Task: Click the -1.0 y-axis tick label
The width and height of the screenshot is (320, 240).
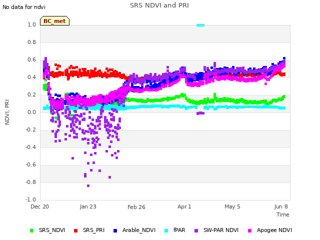Action: [x=30, y=199]
